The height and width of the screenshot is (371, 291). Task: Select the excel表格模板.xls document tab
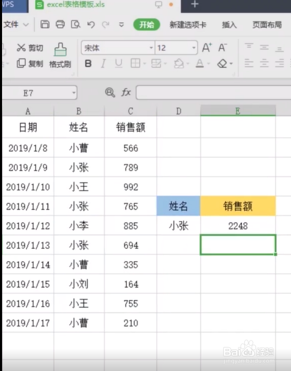click(x=75, y=5)
